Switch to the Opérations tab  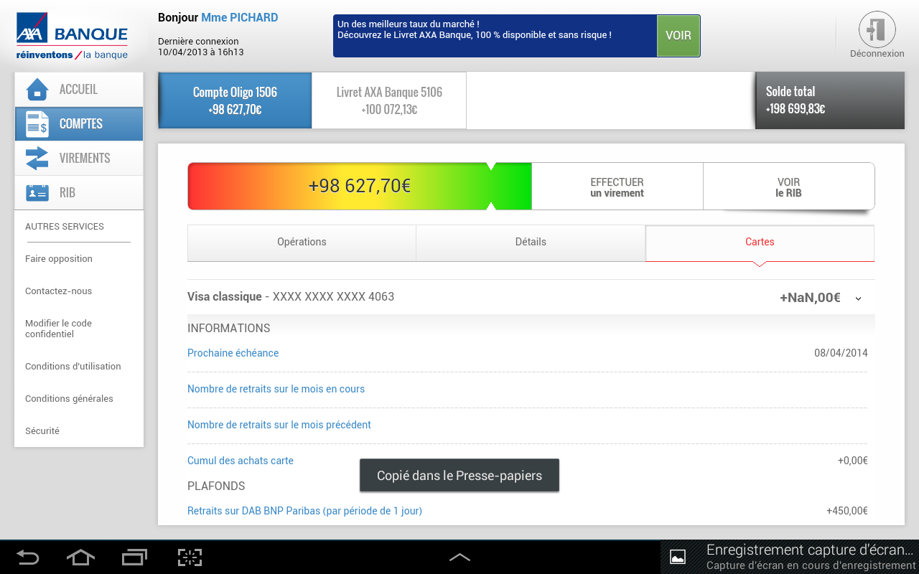[x=302, y=243]
